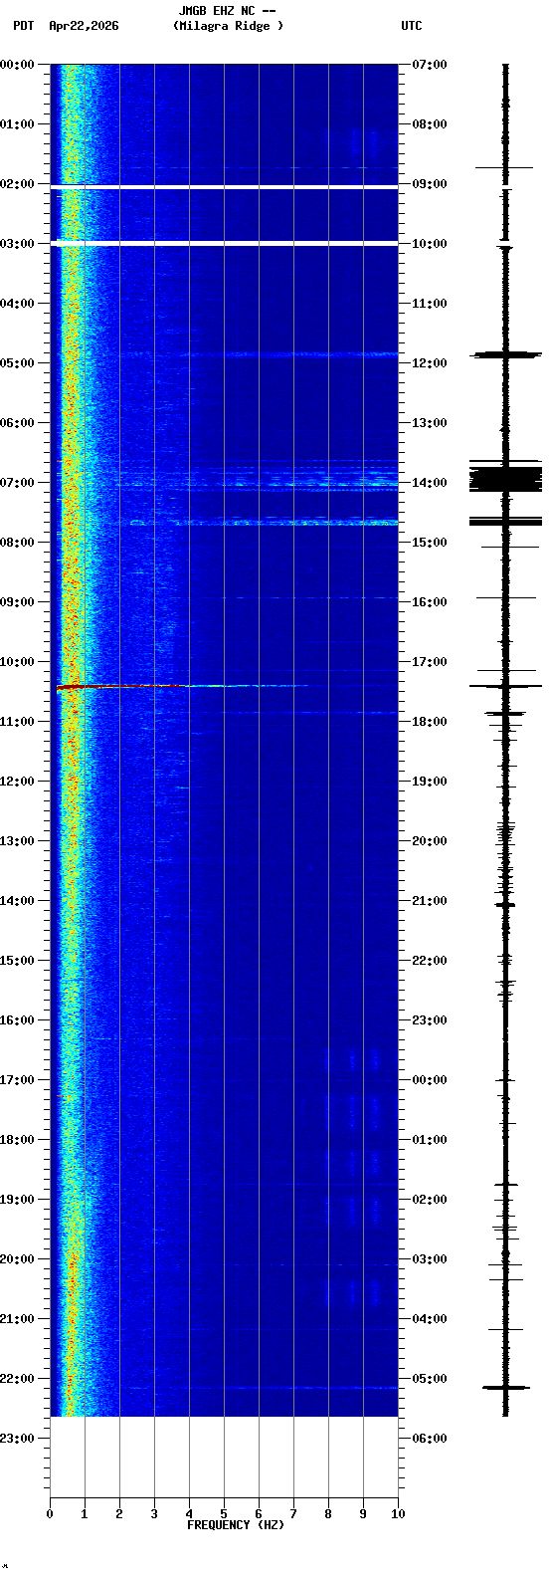Click the 06:00 label on UTC axis
Viewport: 549px width, 1577px height.
tap(430, 1439)
